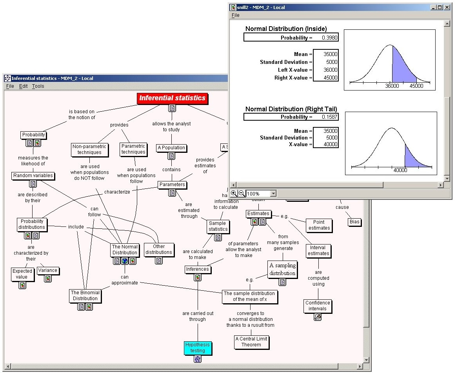Open the red icon under Estimates

click(254, 222)
